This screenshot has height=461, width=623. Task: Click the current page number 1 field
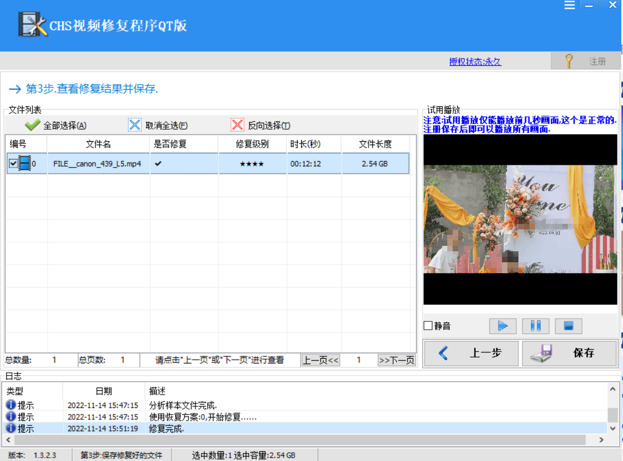click(x=359, y=360)
